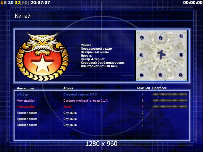Image resolution: width=203 pixels, height=152 pixels.
Task: Select start position 3 on the map
Action: point(161,75)
